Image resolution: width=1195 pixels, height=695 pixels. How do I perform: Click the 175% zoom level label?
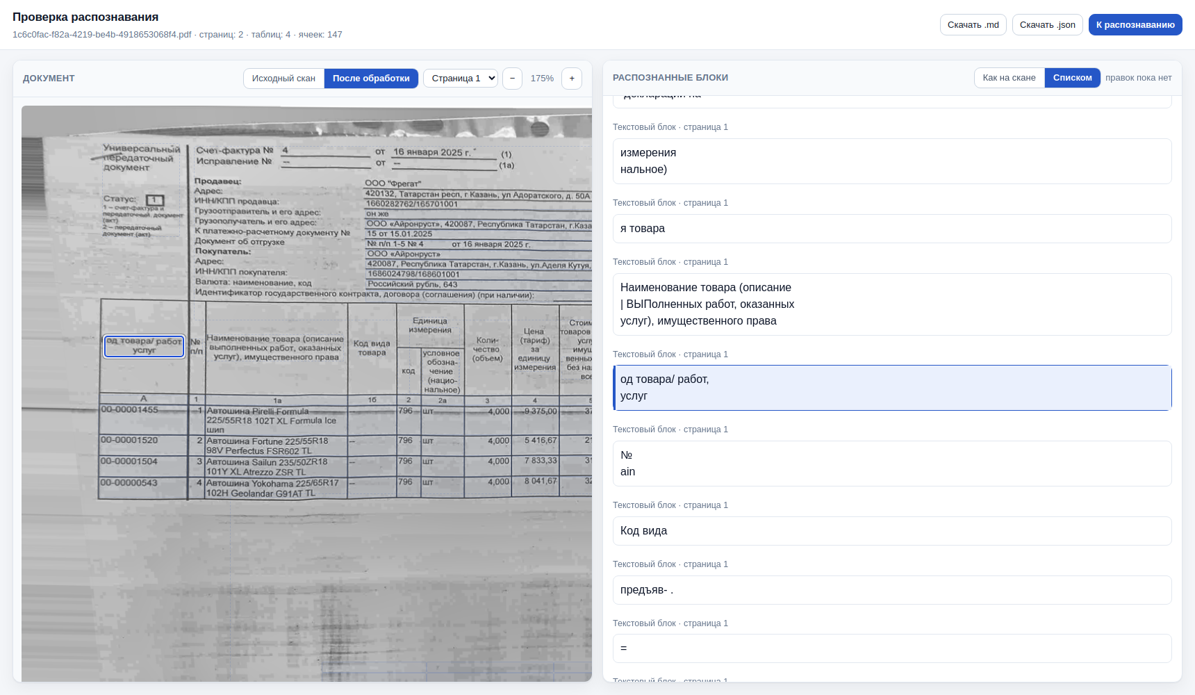point(542,78)
